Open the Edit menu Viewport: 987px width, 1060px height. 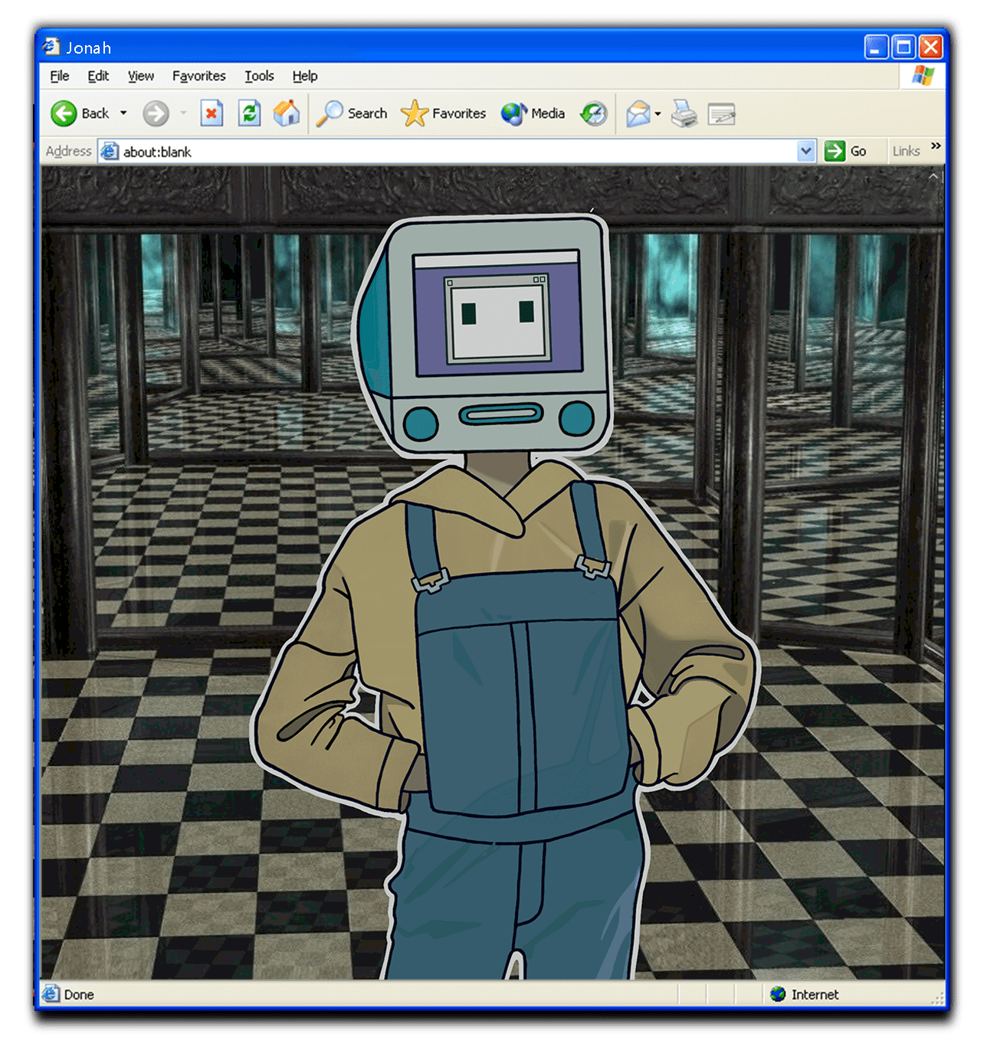tap(98, 76)
